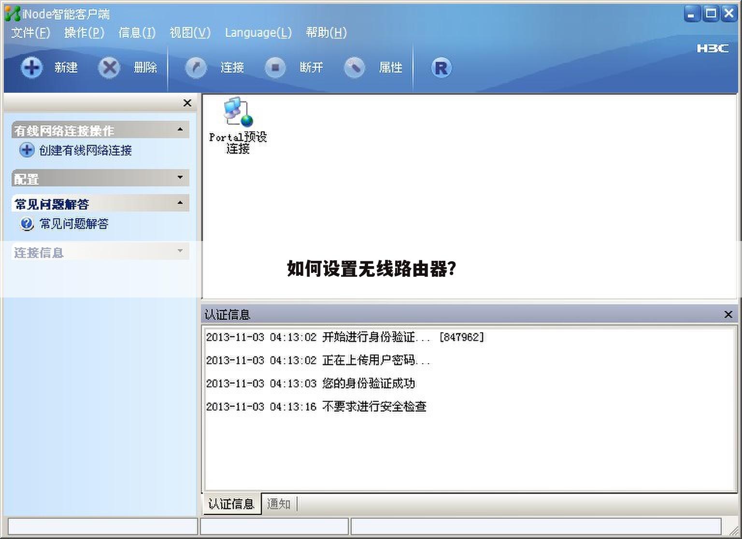This screenshot has width=742, height=539.
Task: Click the 创建有线网络连接 link
Action: click(86, 151)
